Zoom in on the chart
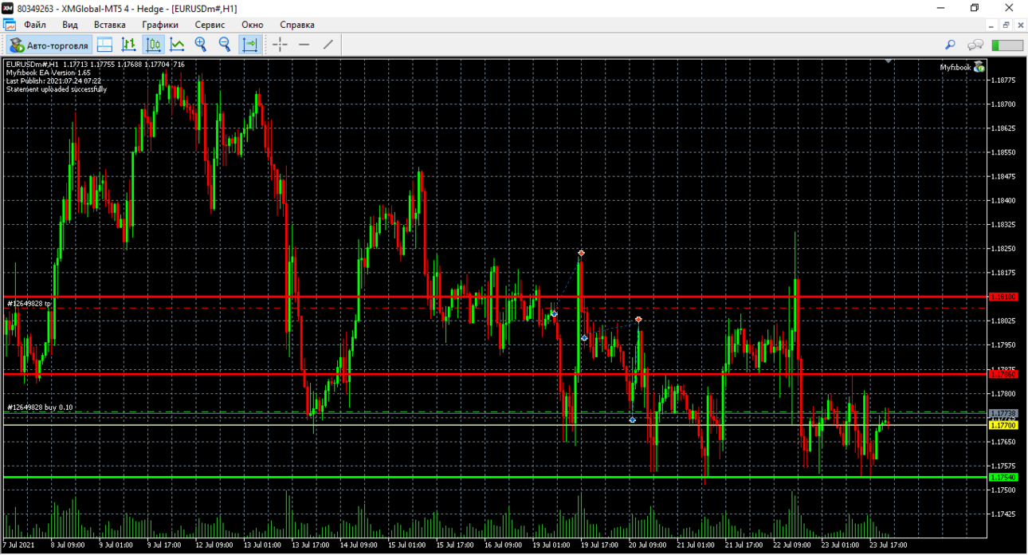The height and width of the screenshot is (555, 1028). pyautogui.click(x=201, y=45)
